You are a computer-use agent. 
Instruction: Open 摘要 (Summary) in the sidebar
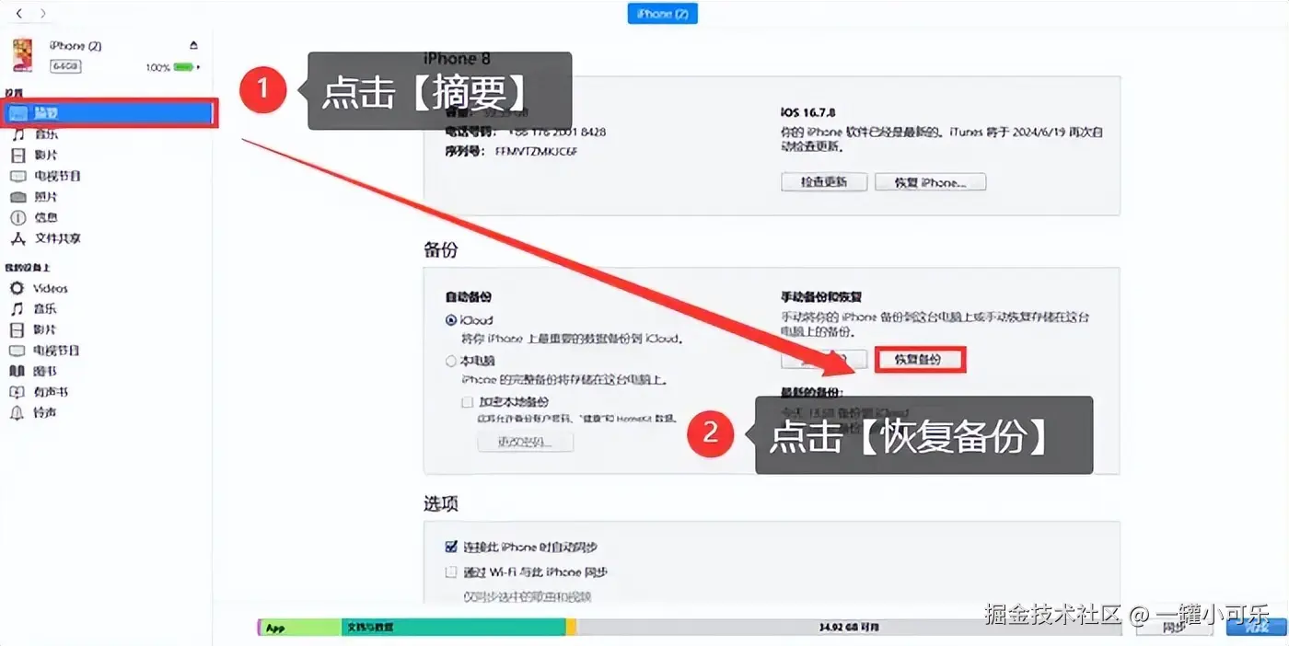click(x=109, y=113)
